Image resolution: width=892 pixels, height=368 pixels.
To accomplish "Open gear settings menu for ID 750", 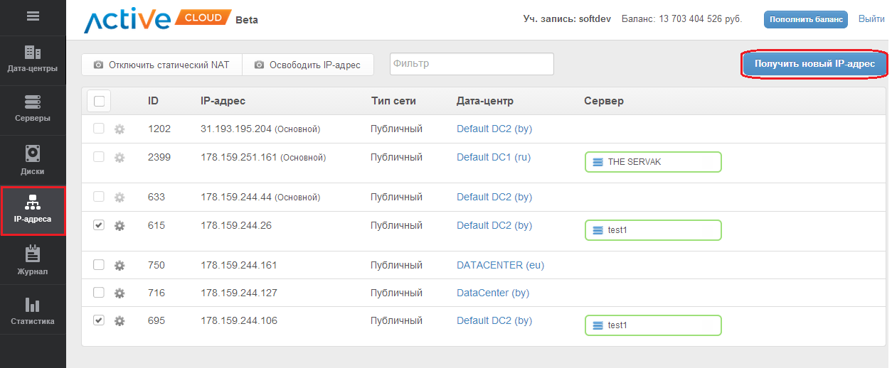I will (x=120, y=266).
